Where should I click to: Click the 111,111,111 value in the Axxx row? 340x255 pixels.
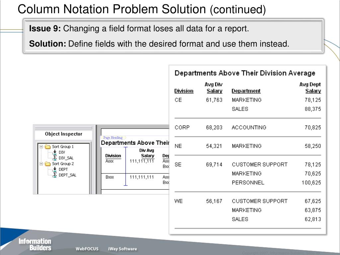click(141, 161)
